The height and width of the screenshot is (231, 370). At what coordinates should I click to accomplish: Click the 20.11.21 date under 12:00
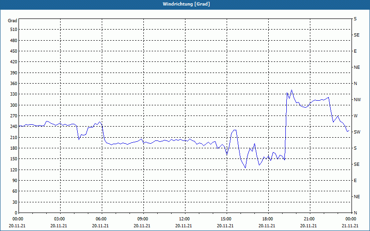184,225
